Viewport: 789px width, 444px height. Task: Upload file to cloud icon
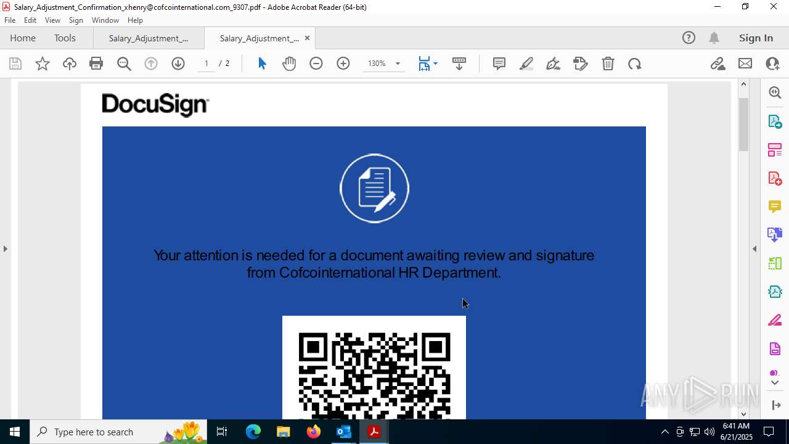[x=70, y=64]
